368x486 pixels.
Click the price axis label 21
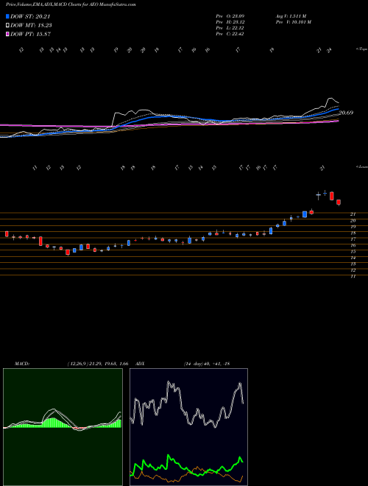coord(353,214)
